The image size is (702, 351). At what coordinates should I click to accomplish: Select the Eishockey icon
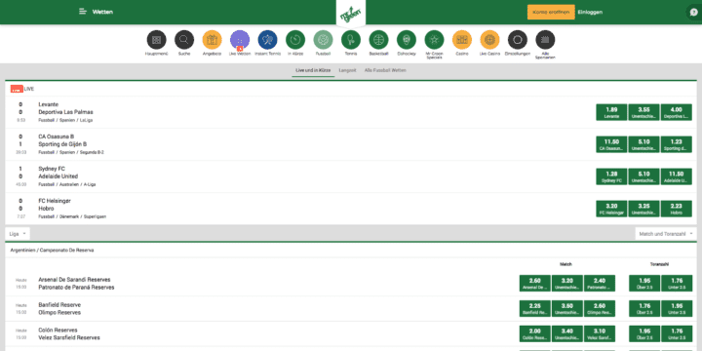(406, 40)
